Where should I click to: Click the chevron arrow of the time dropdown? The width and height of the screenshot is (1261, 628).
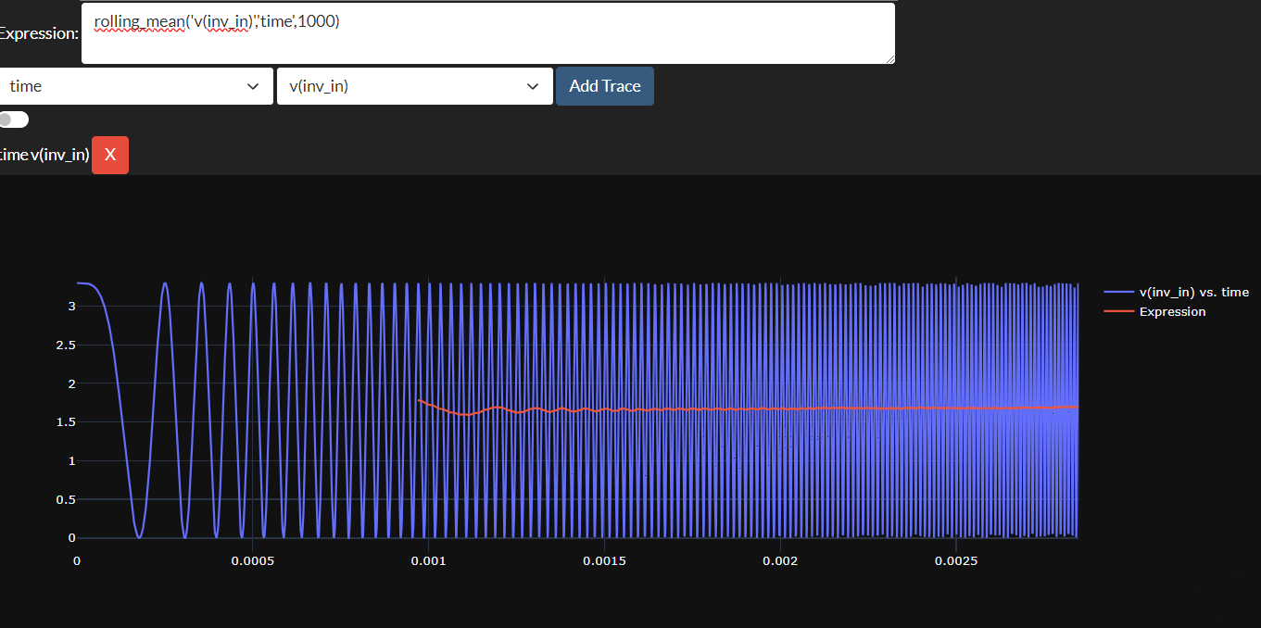tap(253, 86)
